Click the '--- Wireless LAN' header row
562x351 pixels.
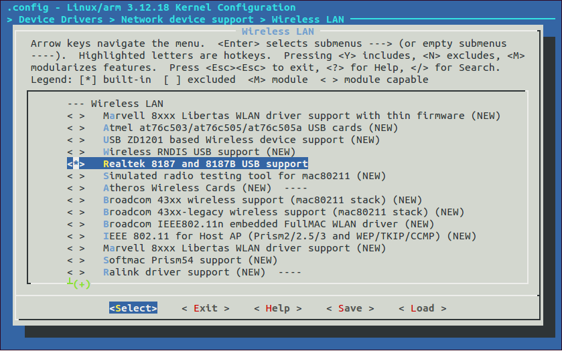point(115,104)
